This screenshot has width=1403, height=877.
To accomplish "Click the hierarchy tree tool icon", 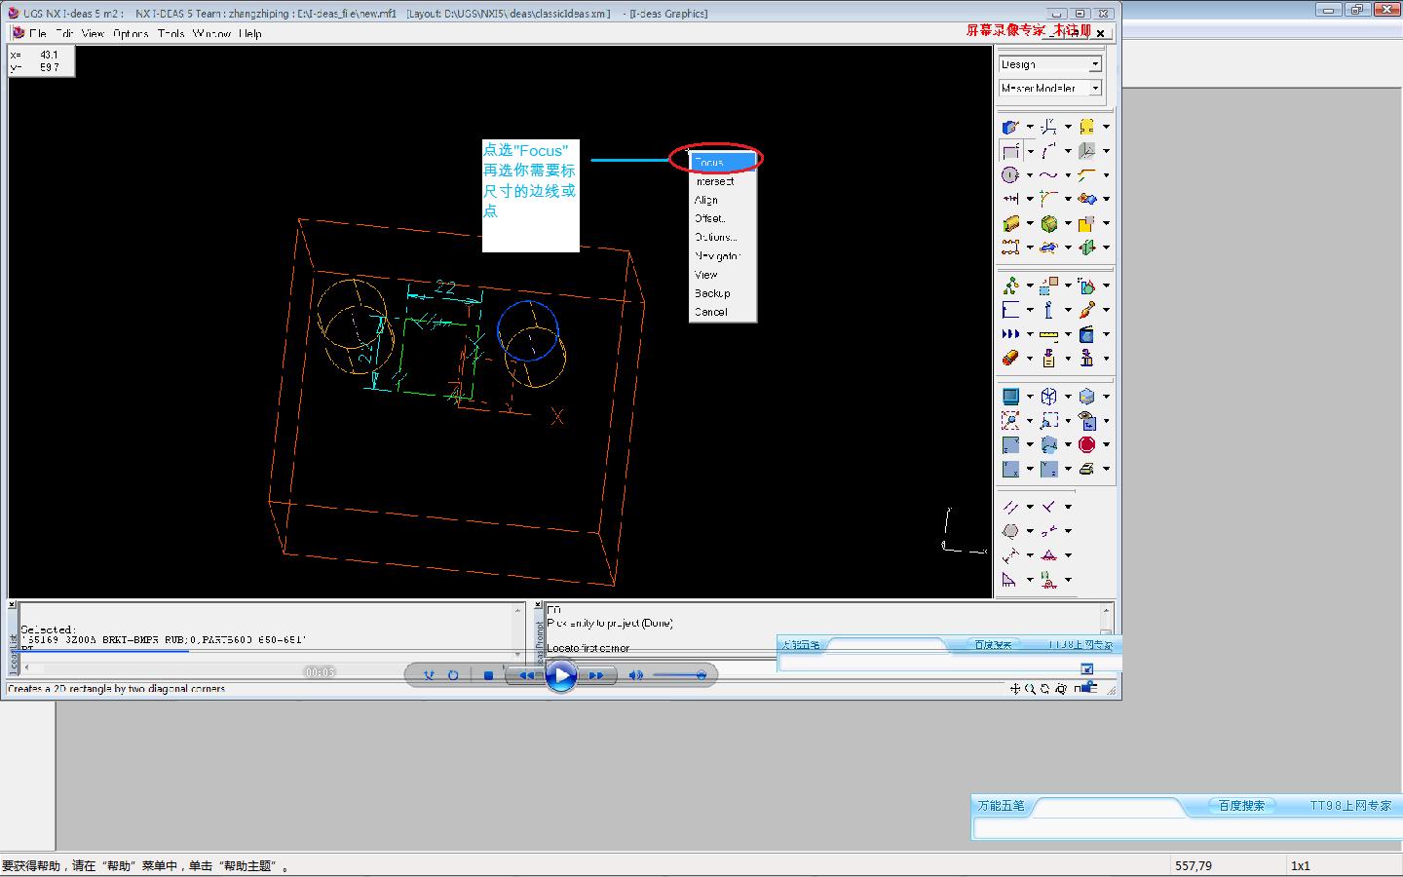I will [1010, 286].
